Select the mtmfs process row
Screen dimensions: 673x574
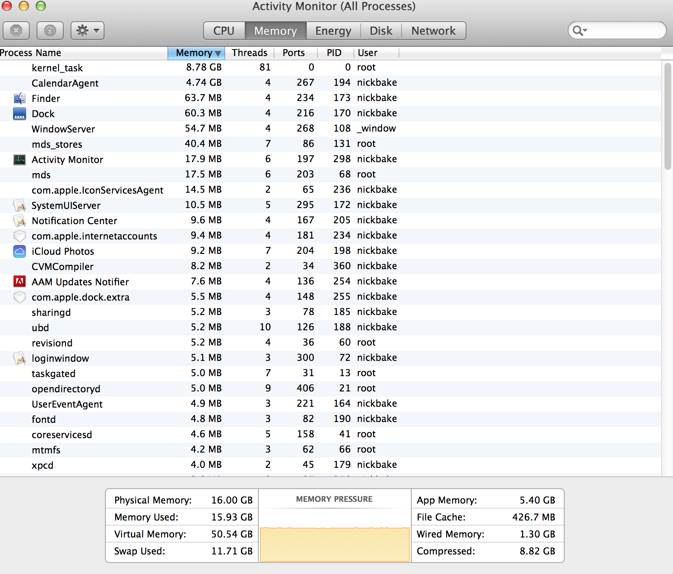(331, 450)
